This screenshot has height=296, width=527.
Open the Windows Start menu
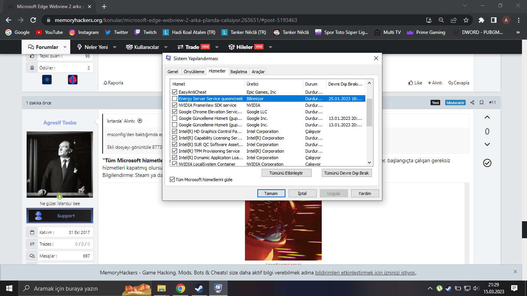[9, 288]
